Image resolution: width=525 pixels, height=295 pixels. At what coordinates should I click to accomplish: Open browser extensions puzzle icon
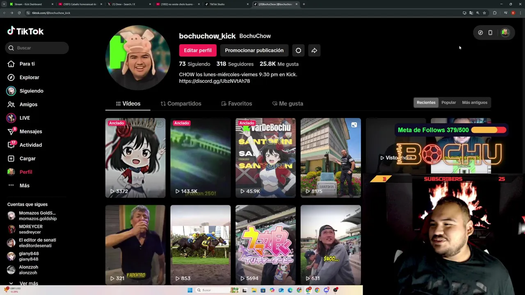(495, 13)
